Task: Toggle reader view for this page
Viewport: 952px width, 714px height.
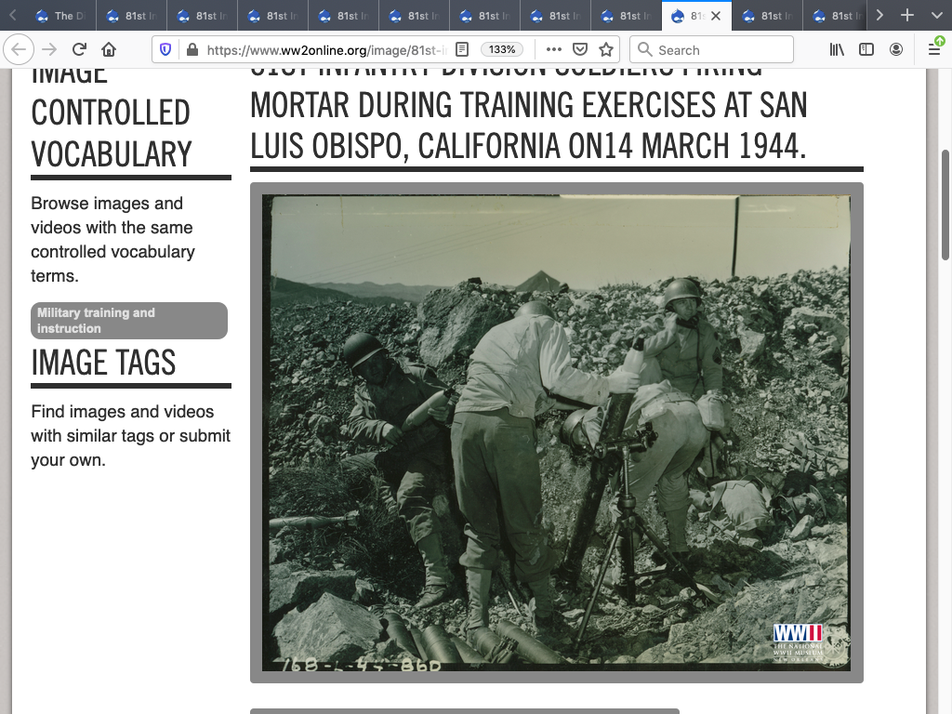Action: (x=462, y=49)
